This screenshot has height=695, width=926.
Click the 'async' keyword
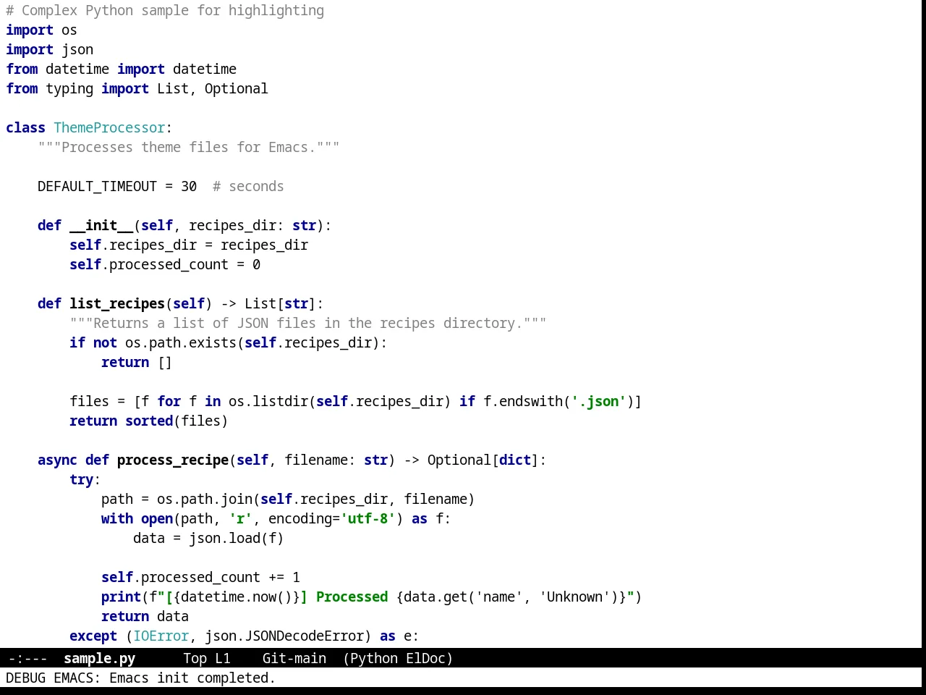pyautogui.click(x=57, y=460)
